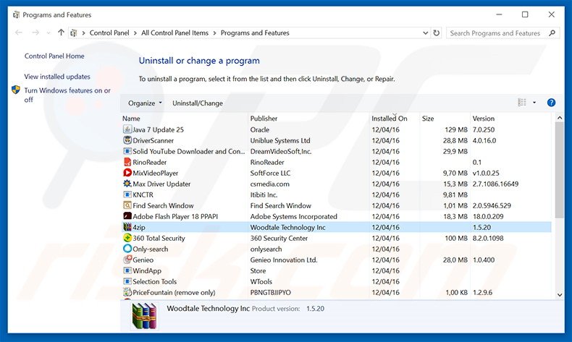Click the WTools publisher cell
Screen dimensions: 572x342
(261, 281)
